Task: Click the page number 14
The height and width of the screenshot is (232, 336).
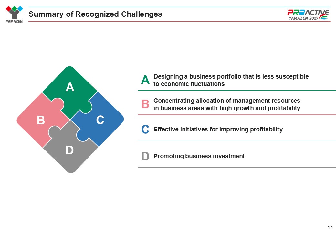Action: 330,227
